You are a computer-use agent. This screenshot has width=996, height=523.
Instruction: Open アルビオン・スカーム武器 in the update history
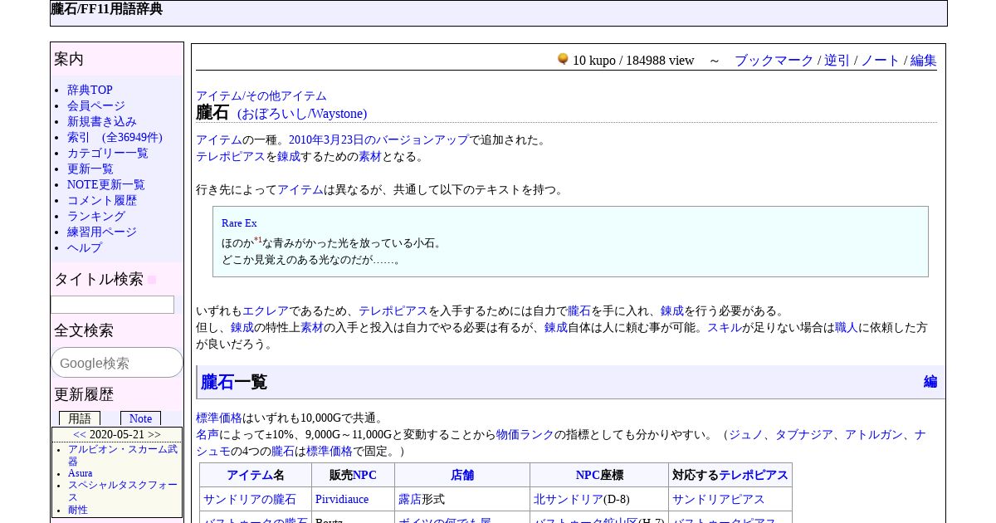[123, 455]
